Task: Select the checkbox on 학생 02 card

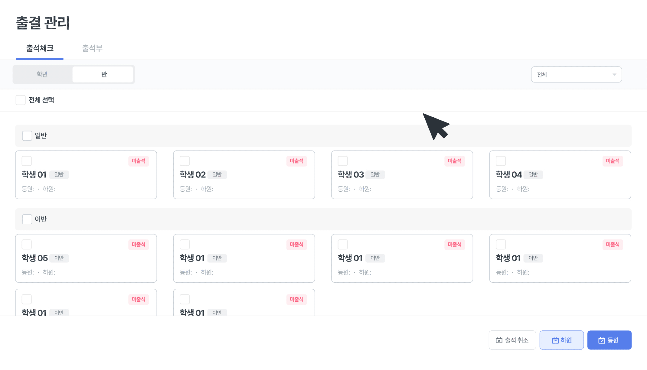Action: (x=185, y=161)
